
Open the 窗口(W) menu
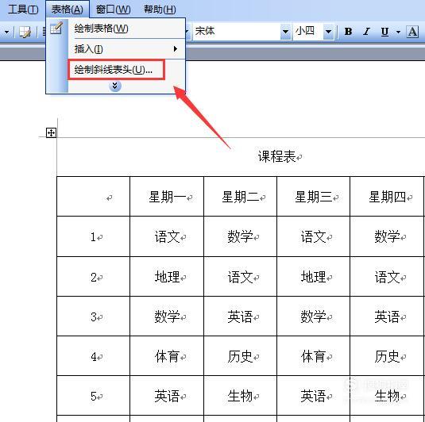point(114,10)
